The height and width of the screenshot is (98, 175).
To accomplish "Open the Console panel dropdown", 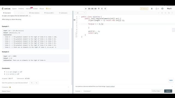I will (x=78, y=91).
